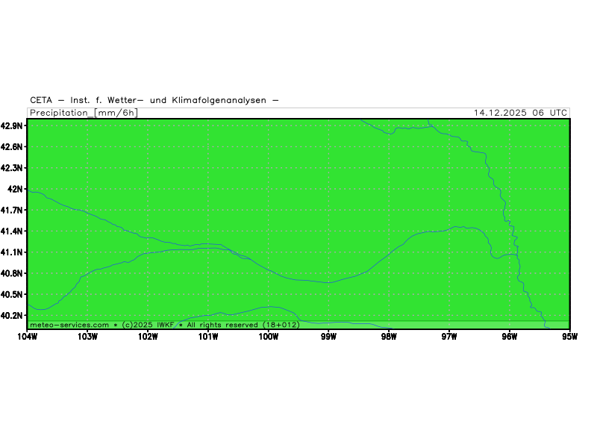Select the CETA institute title text
Image resolution: width=597 pixels, height=448 pixels.
click(154, 100)
